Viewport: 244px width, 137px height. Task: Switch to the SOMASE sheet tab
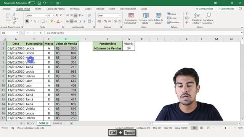coord(57,123)
